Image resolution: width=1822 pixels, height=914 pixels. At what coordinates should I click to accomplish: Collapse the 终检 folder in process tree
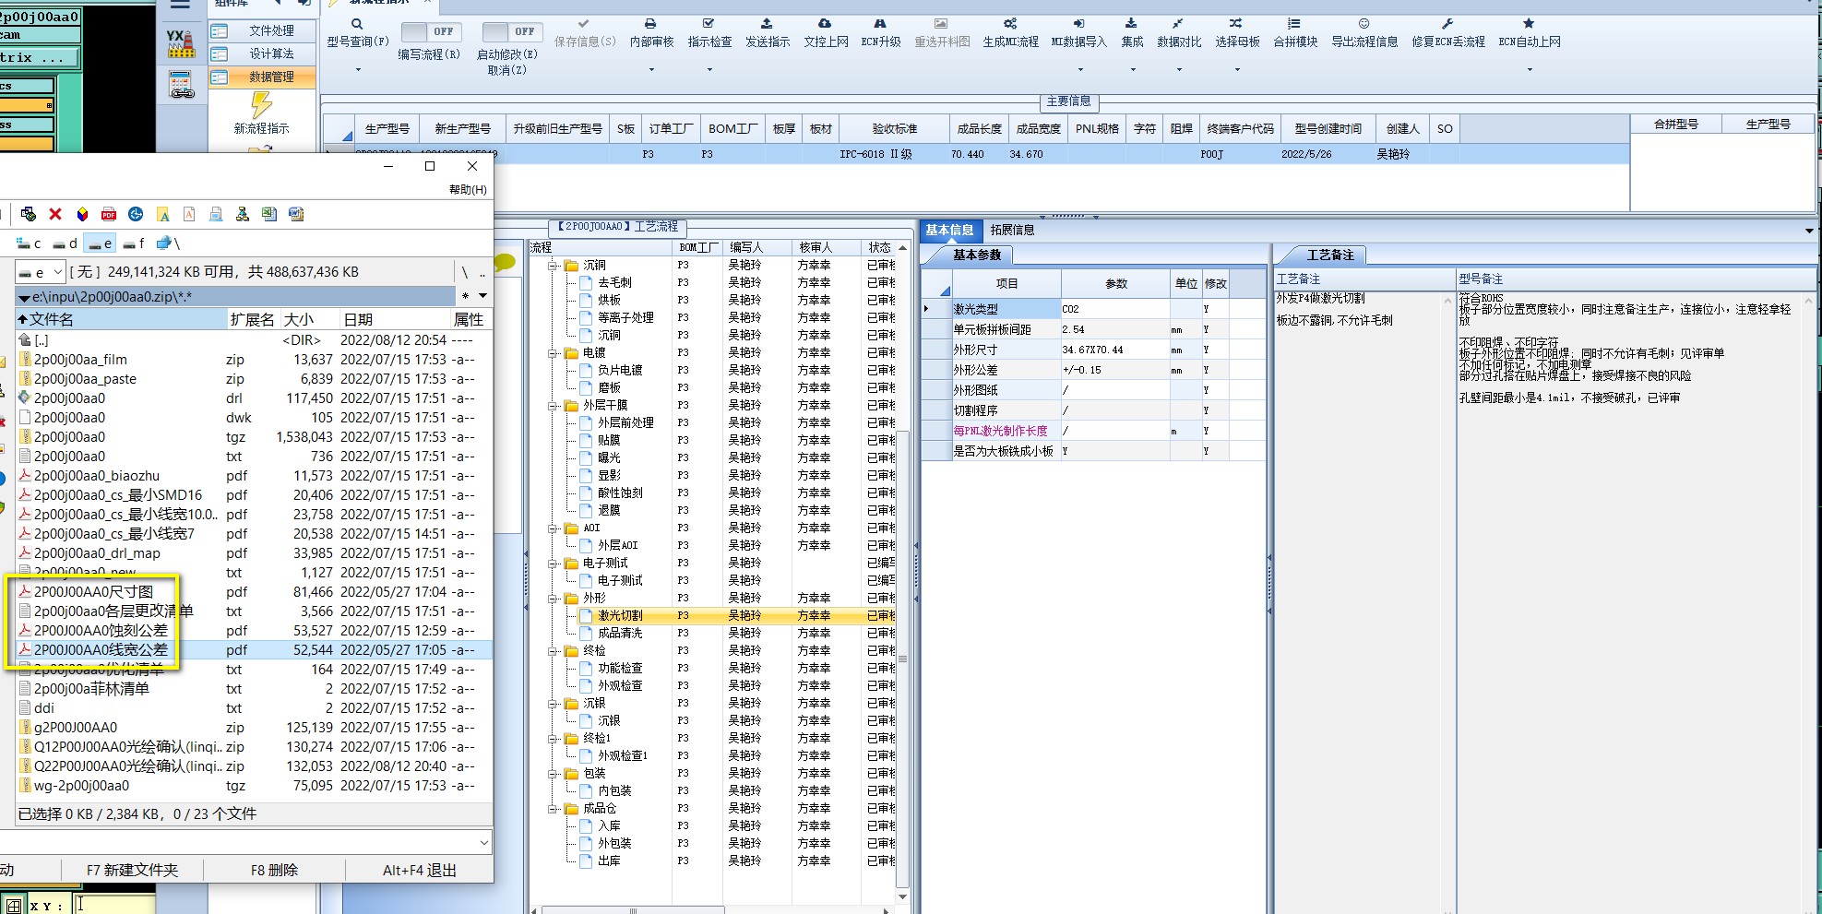(554, 651)
